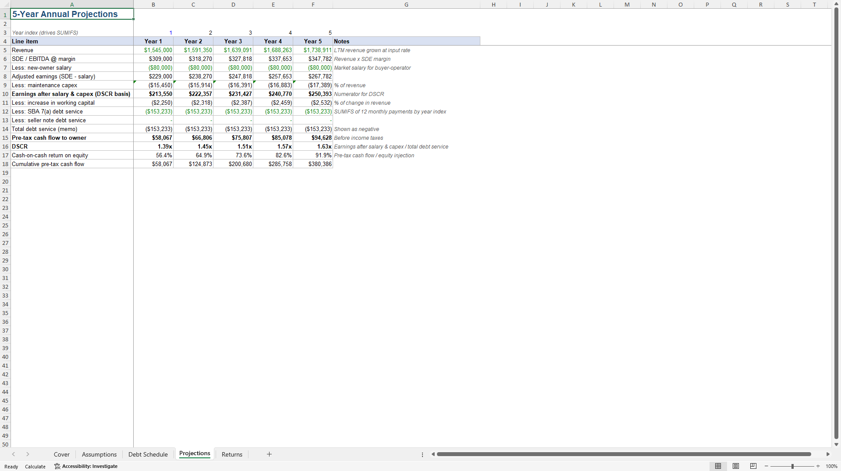Screen dimensions: 841x471
Task: Click 'Earnings after salary & capex (DSCR basis)' label
Action: coord(71,94)
